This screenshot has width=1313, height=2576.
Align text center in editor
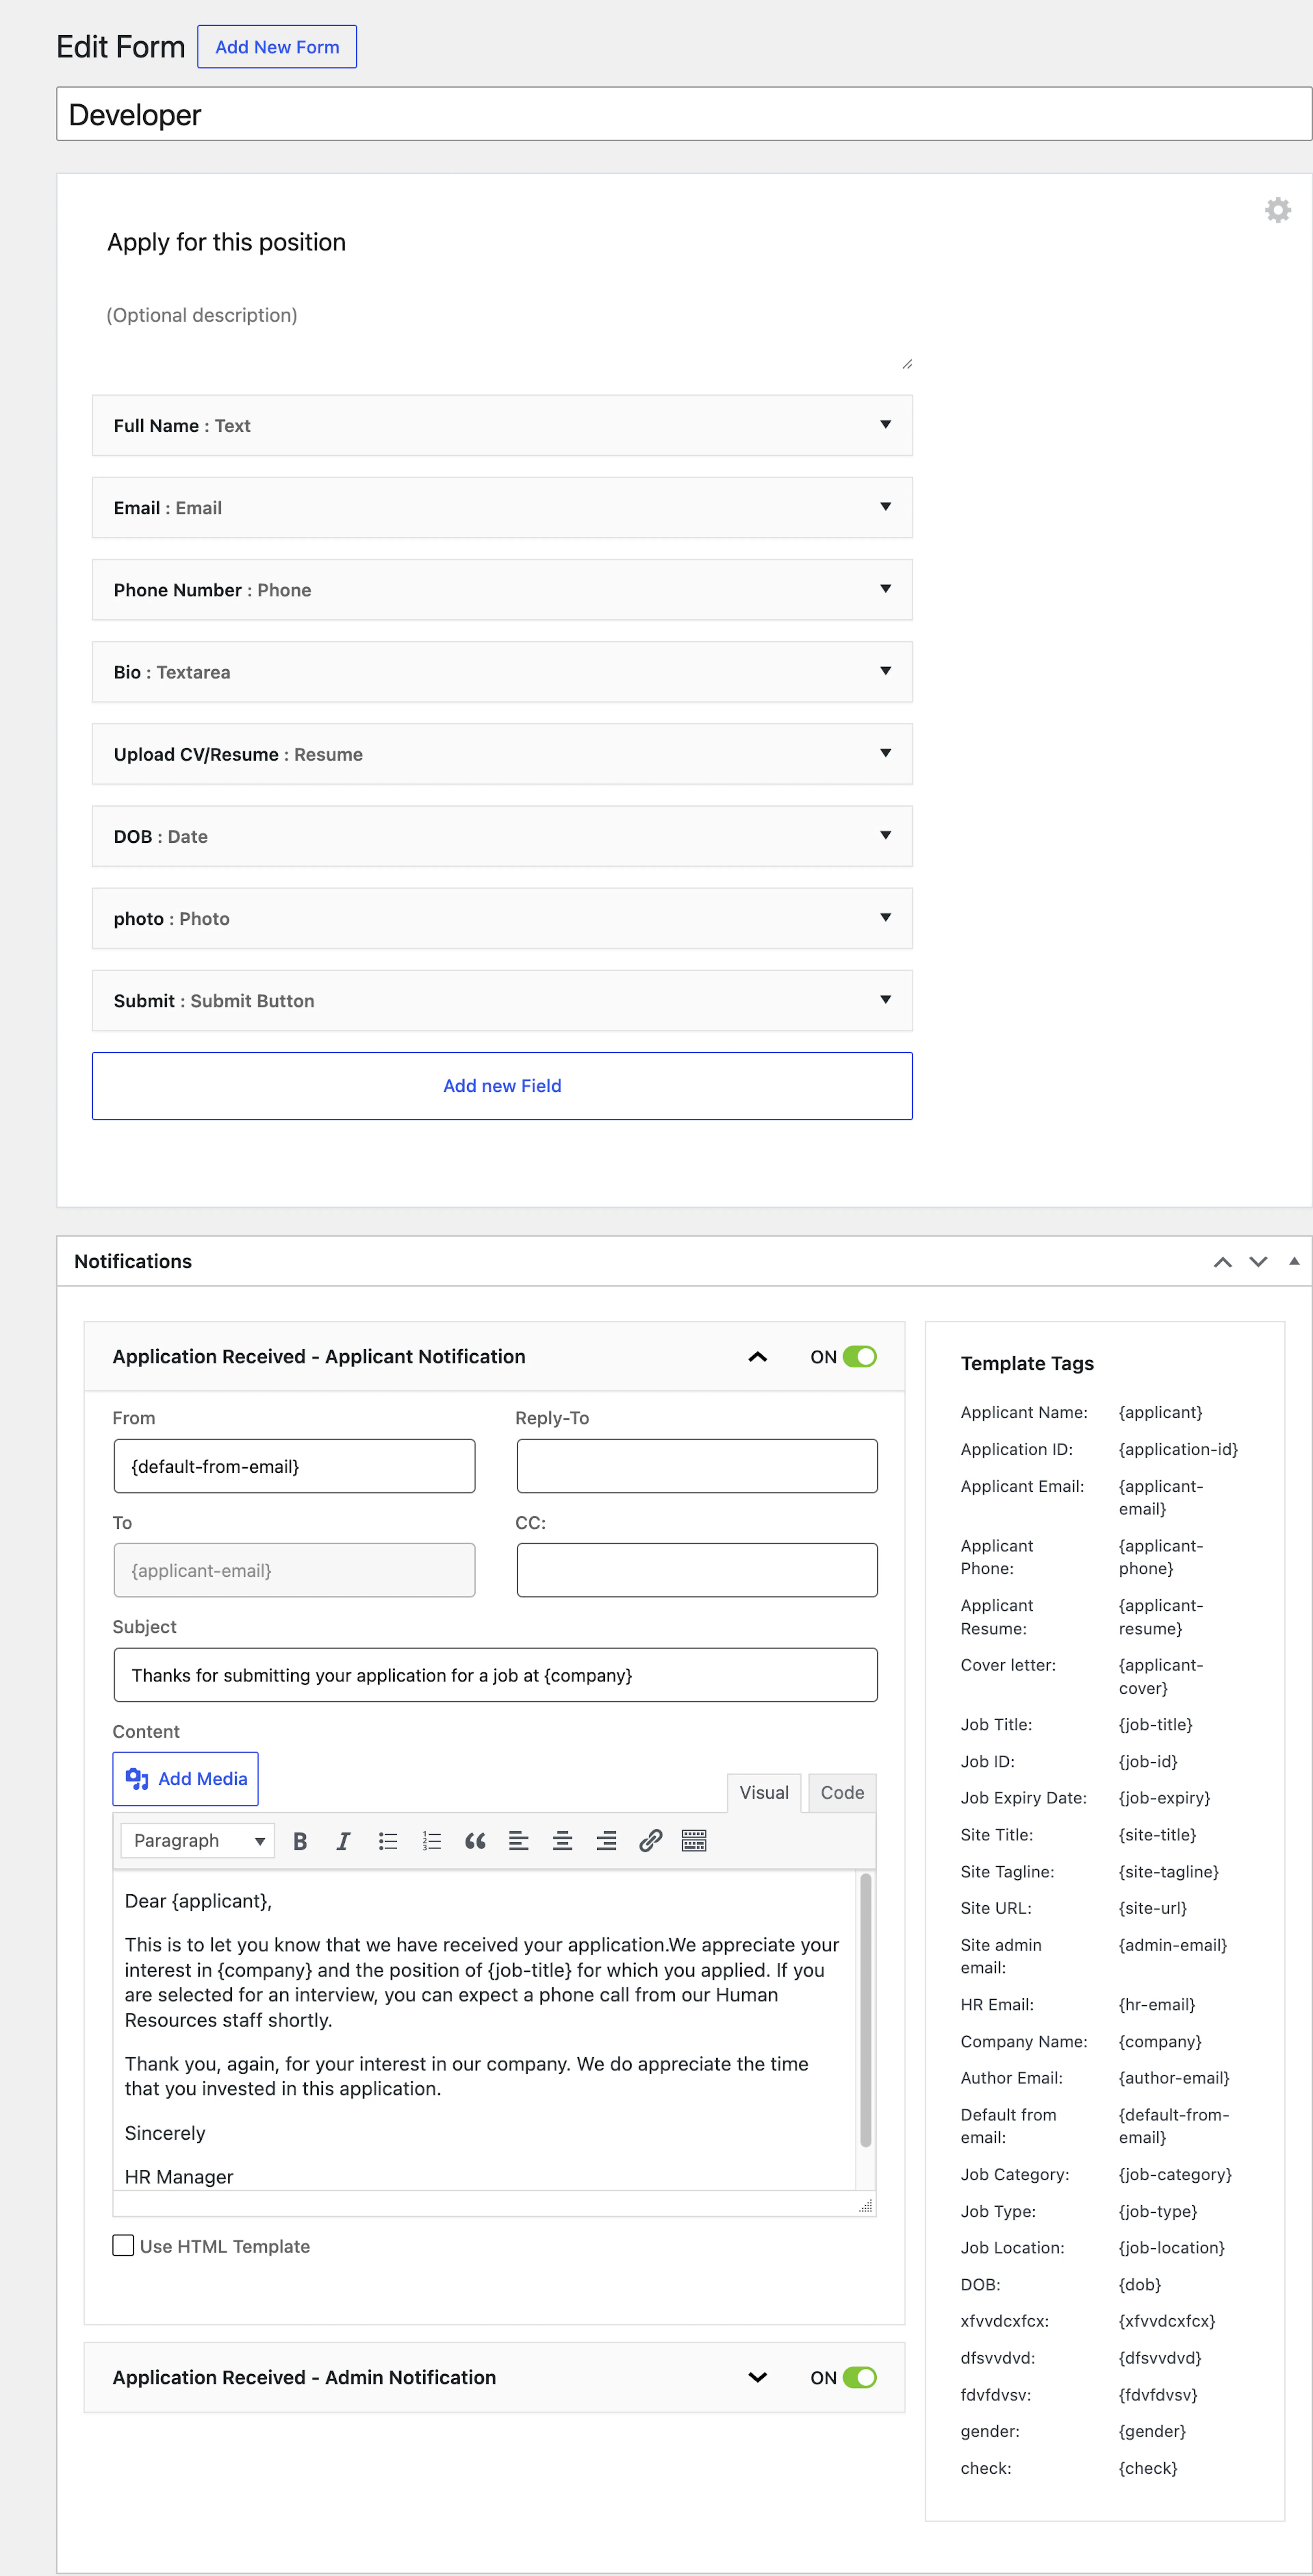click(563, 1841)
